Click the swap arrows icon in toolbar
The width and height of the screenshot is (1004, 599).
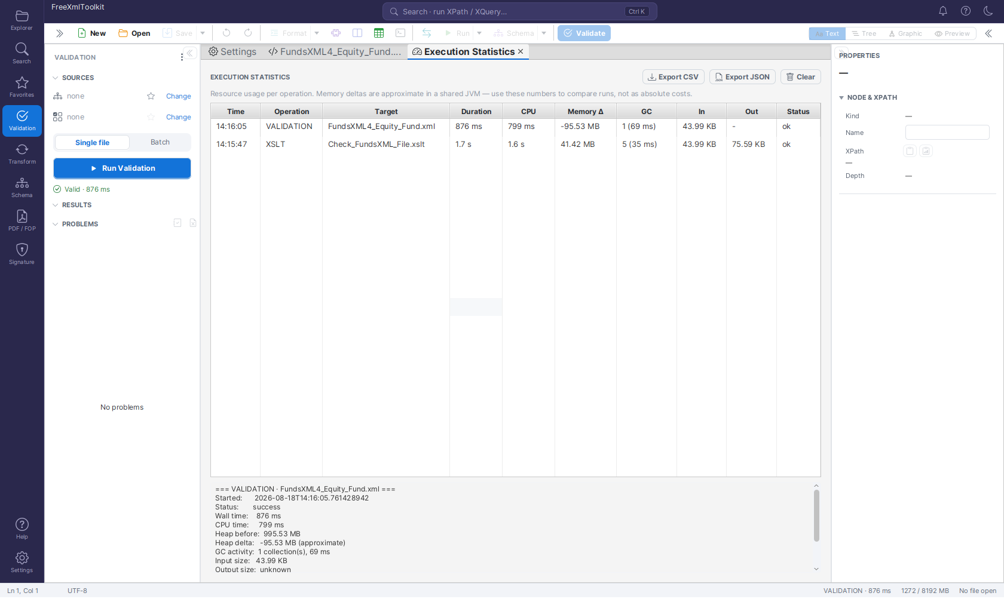point(427,33)
